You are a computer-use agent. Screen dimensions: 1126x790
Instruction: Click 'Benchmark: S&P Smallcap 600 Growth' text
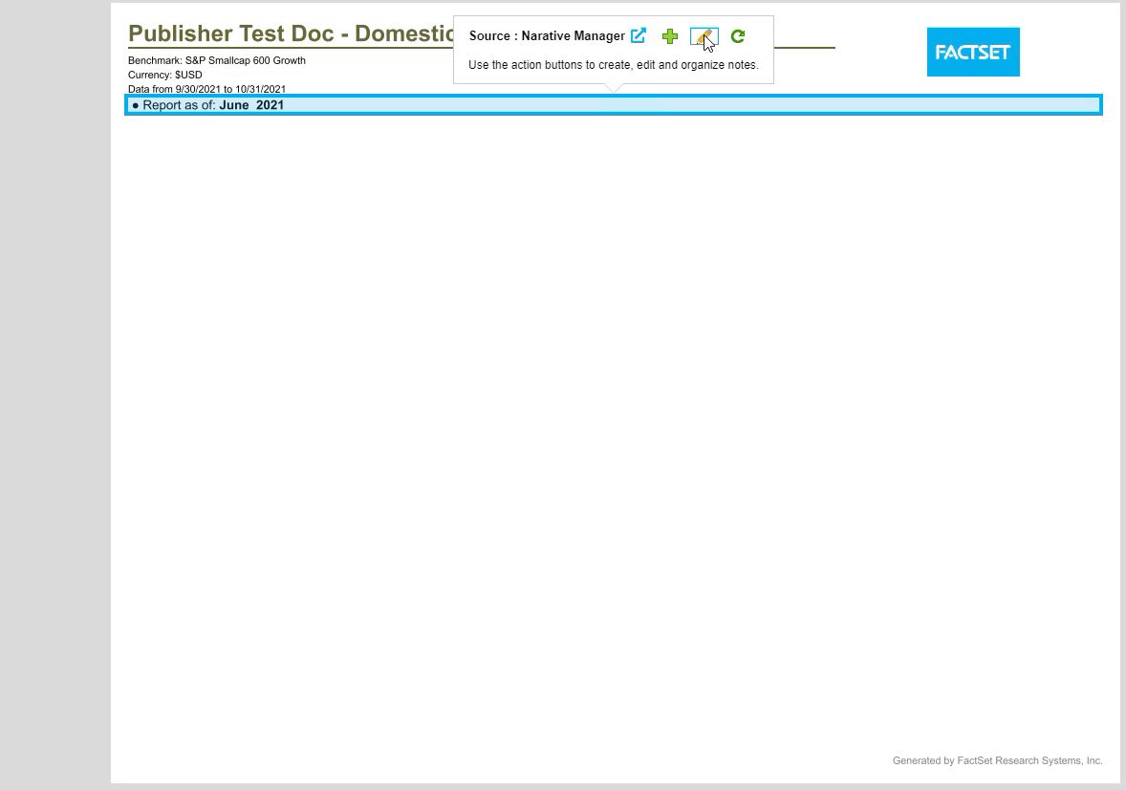click(x=217, y=60)
